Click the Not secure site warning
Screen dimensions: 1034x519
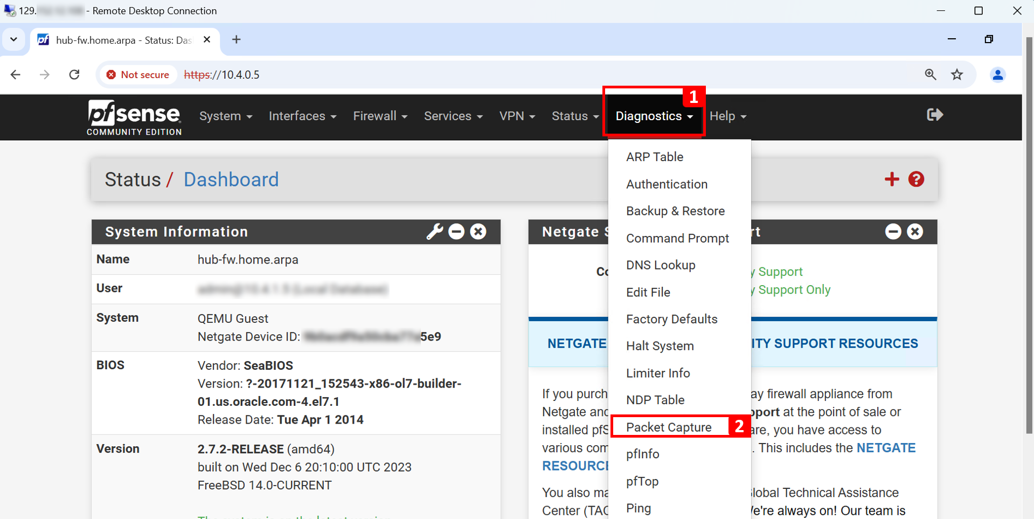pos(138,75)
